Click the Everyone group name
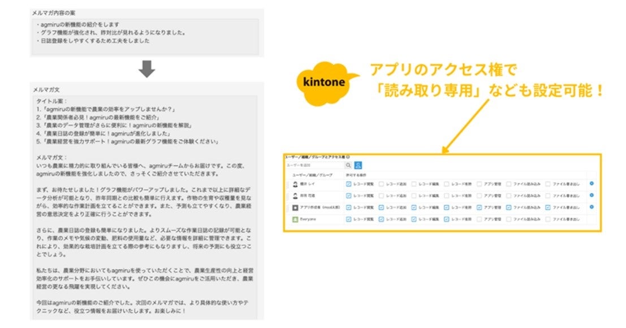 308,219
